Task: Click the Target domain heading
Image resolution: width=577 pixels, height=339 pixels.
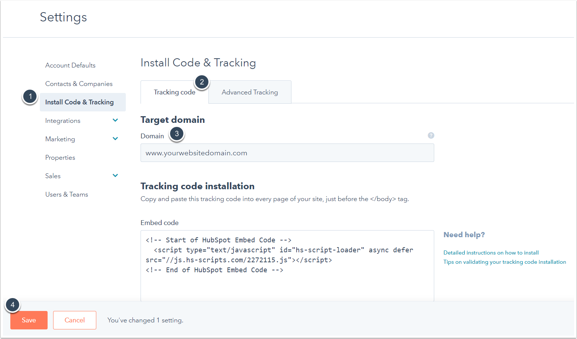Action: coord(173,120)
